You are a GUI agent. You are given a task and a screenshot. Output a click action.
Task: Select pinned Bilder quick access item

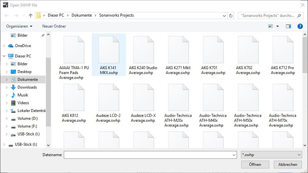tap(22, 35)
